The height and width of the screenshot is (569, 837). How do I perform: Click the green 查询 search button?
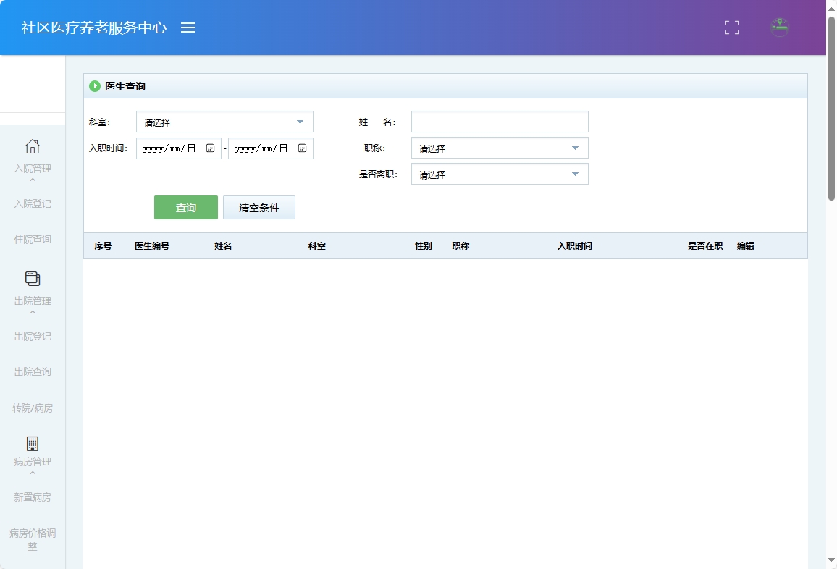pos(185,207)
